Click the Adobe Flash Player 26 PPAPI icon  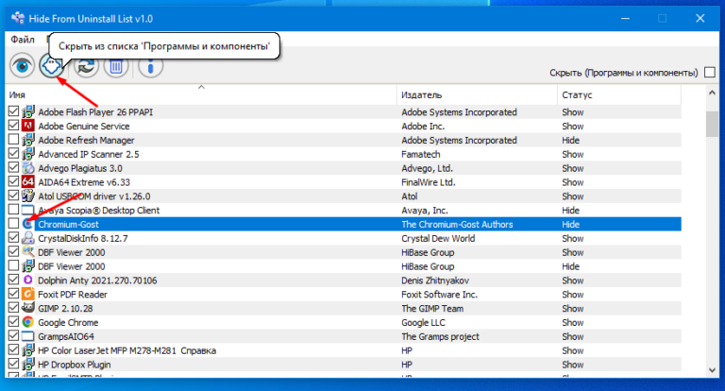click(x=28, y=112)
